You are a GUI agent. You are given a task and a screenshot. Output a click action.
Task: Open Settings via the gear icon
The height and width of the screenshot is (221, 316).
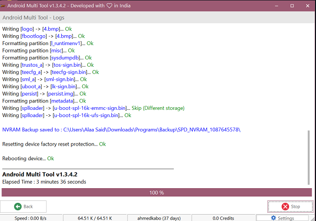point(273,218)
